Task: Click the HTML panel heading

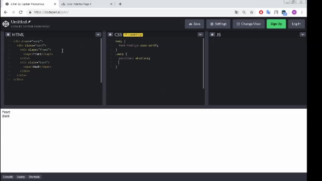Action: 18,35
